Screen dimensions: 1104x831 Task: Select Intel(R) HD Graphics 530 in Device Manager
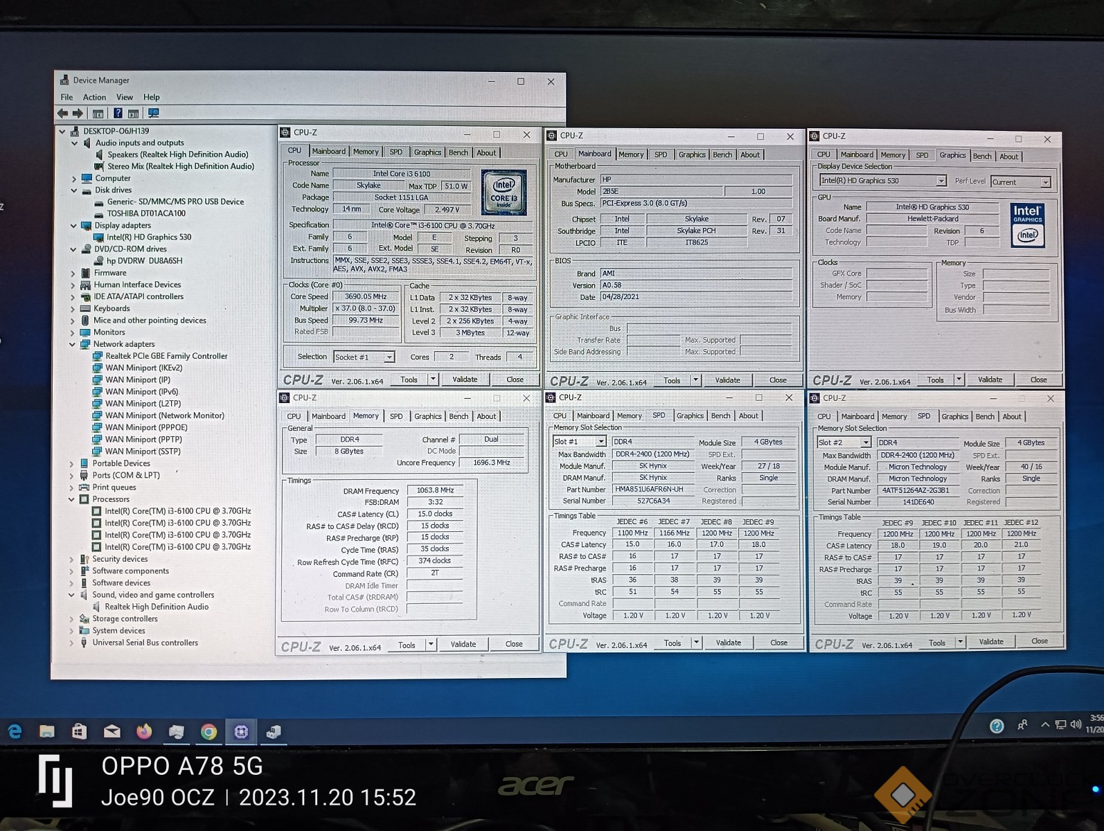pyautogui.click(x=149, y=237)
